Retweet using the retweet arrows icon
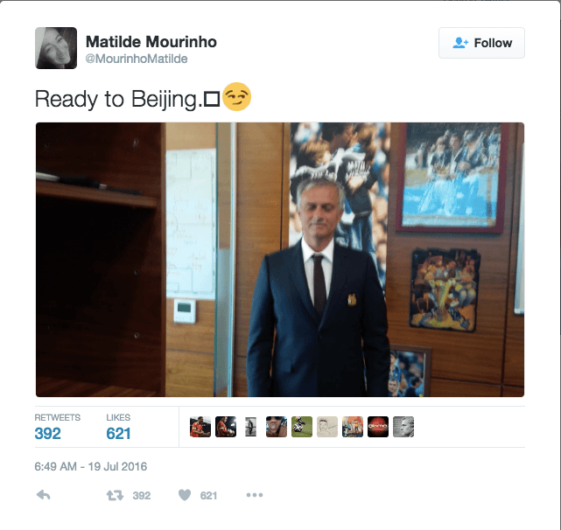The image size is (561, 530). 115,495
